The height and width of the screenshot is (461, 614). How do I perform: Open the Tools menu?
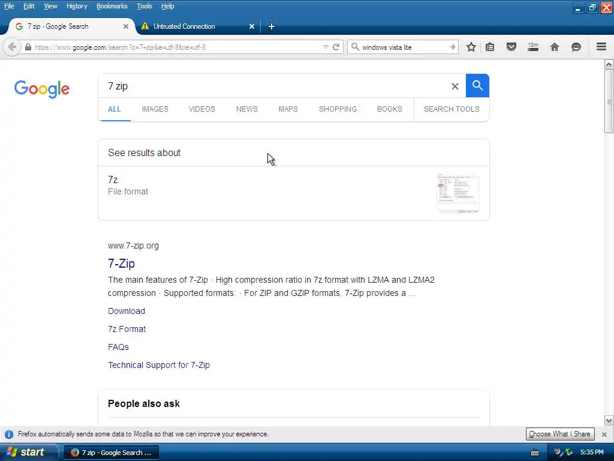tap(145, 6)
